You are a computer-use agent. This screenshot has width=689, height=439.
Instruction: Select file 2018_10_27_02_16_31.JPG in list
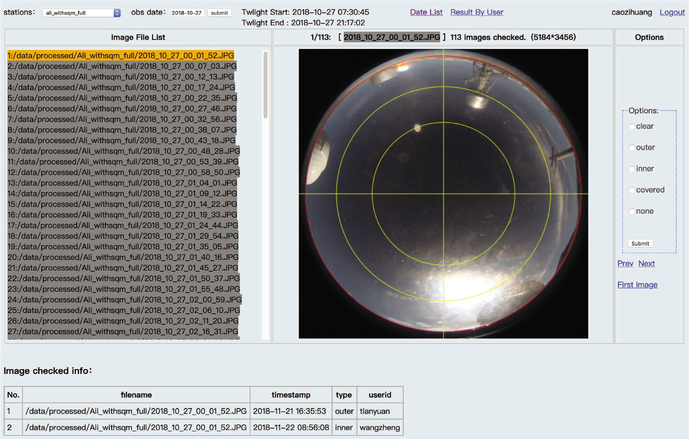[x=123, y=331]
